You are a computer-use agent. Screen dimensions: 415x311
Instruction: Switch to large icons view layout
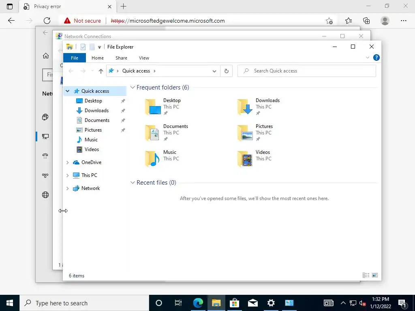375,275
